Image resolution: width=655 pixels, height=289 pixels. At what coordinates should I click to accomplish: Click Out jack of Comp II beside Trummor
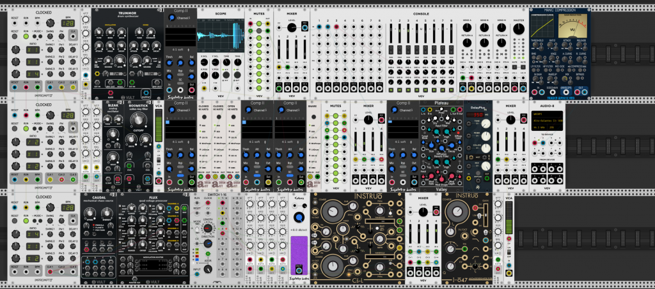pos(191,89)
